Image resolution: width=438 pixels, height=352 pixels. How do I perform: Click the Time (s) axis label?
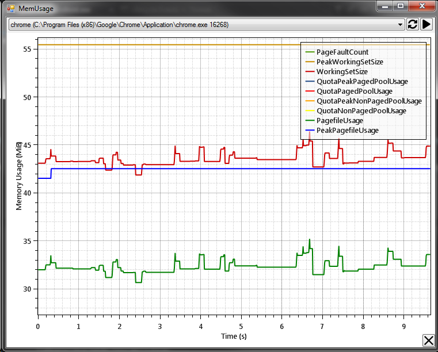(234, 336)
